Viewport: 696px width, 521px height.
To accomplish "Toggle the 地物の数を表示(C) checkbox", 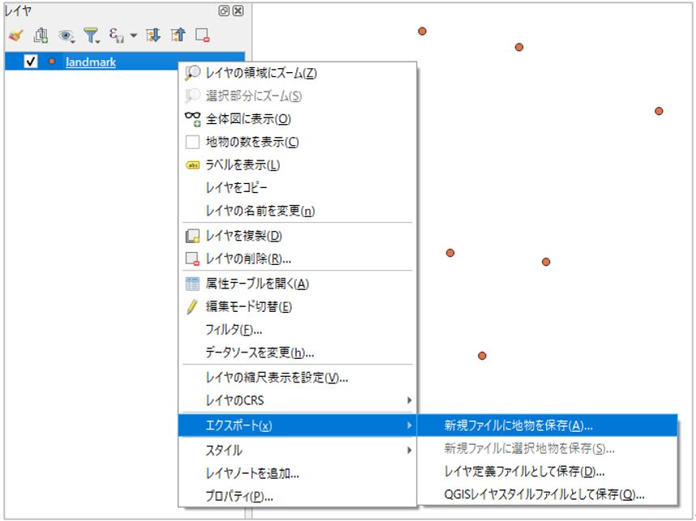I will coord(192,142).
